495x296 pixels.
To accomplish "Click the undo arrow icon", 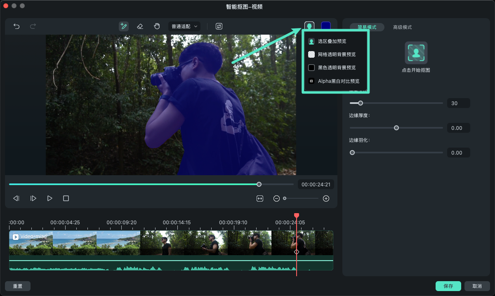I will [16, 26].
